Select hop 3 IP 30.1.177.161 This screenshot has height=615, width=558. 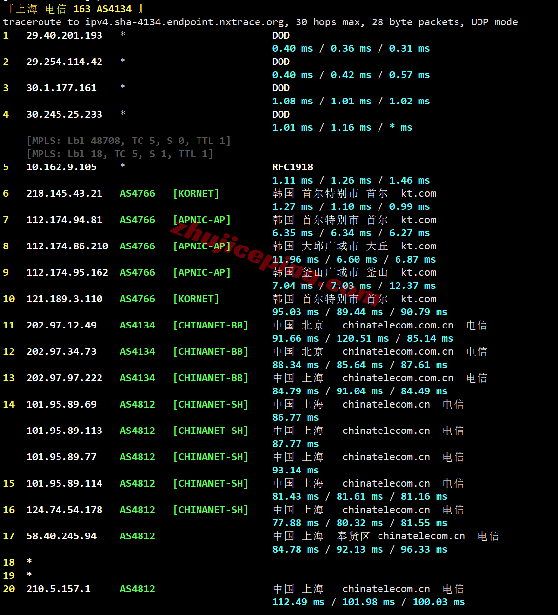pyautogui.click(x=61, y=88)
